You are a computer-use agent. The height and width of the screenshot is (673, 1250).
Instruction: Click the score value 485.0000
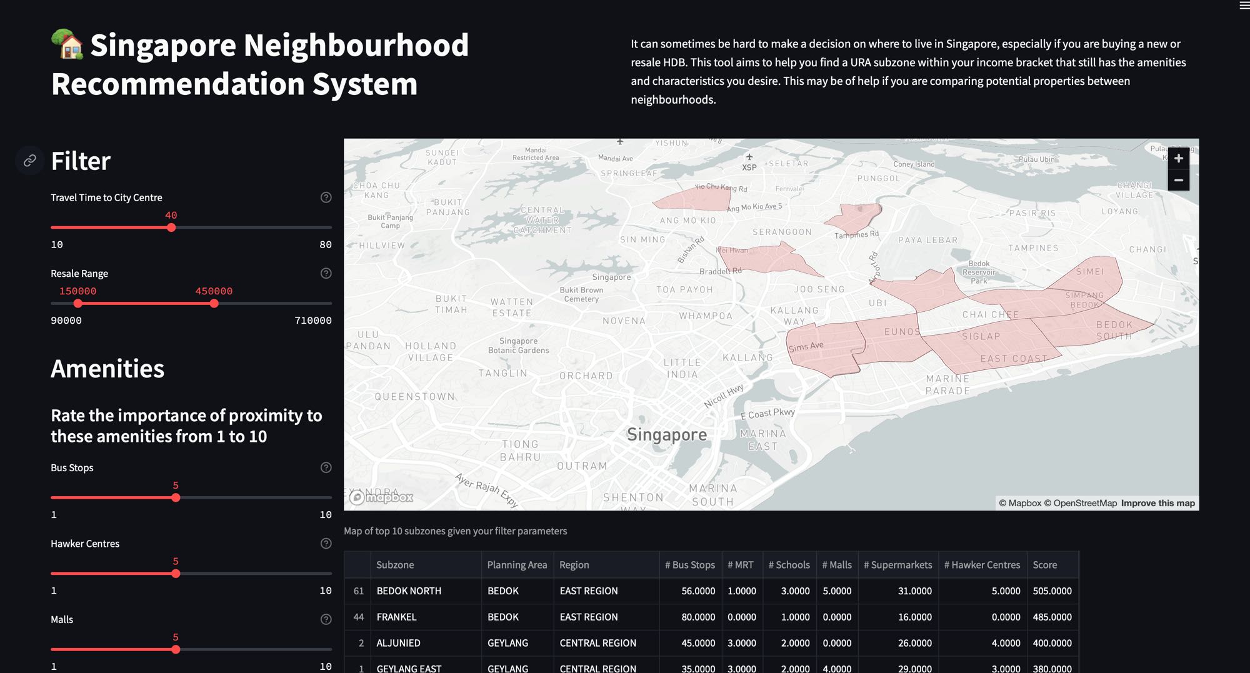[x=1052, y=617]
